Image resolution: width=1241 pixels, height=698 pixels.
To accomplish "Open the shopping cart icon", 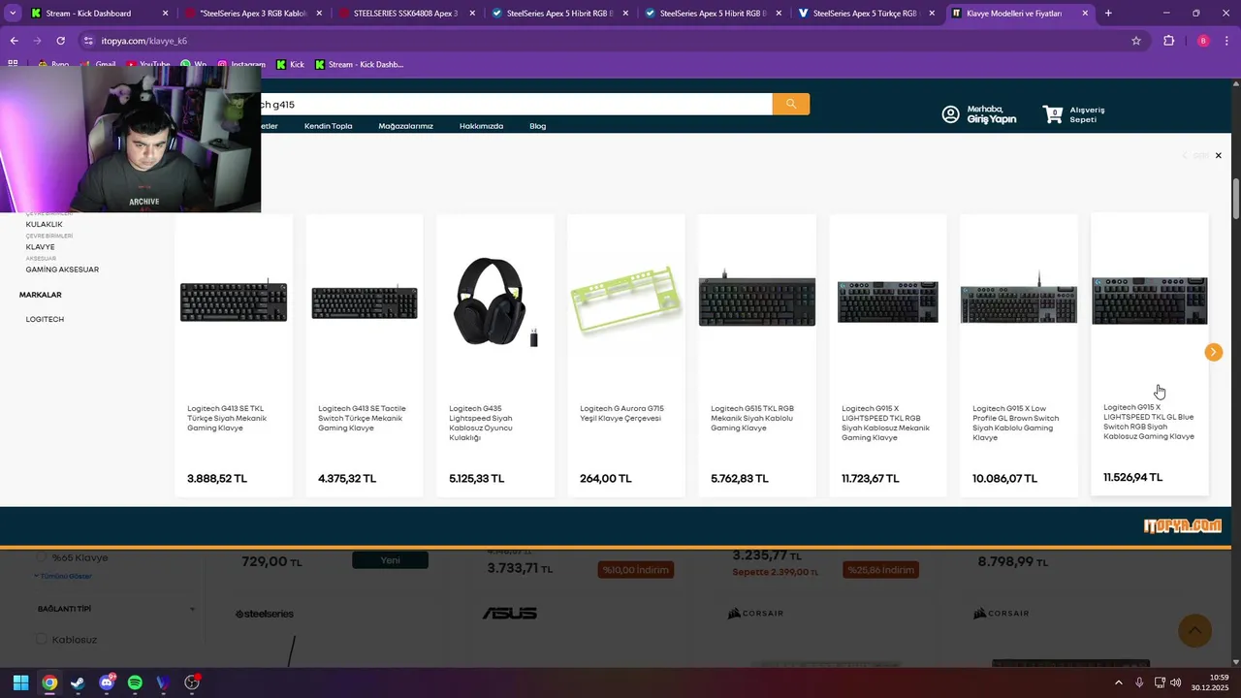I will pos(1053,114).
